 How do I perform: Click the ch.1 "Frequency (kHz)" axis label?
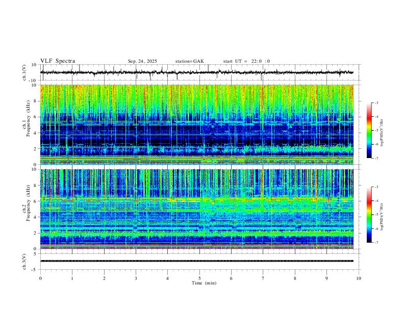coord(28,119)
